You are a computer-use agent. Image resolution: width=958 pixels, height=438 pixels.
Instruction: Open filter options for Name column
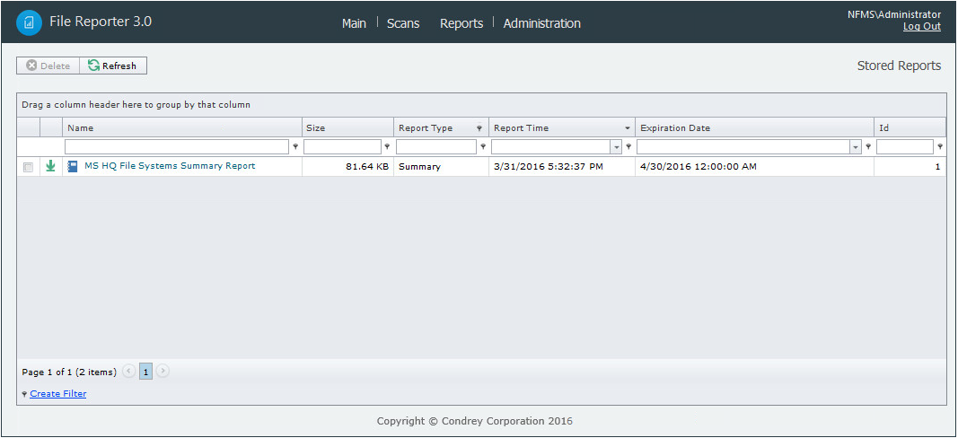tap(295, 146)
